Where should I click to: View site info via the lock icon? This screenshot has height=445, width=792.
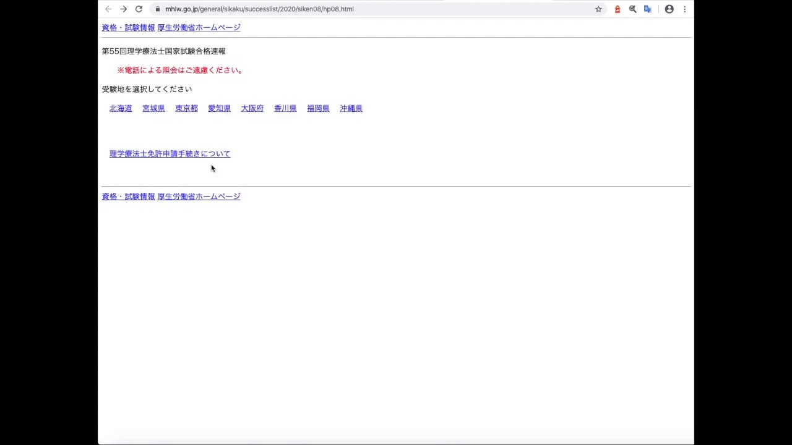pos(158,9)
